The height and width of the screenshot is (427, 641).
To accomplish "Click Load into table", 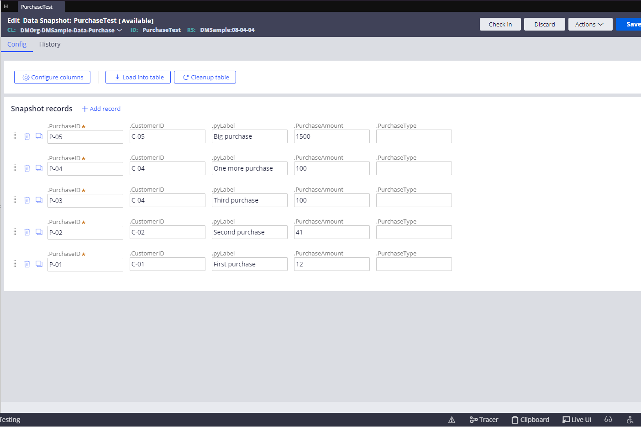I will [138, 77].
